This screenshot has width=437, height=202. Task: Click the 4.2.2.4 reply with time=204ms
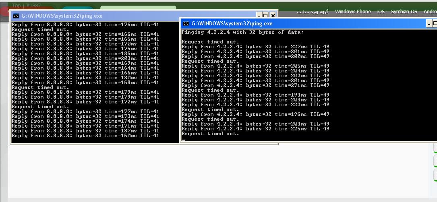(255, 71)
